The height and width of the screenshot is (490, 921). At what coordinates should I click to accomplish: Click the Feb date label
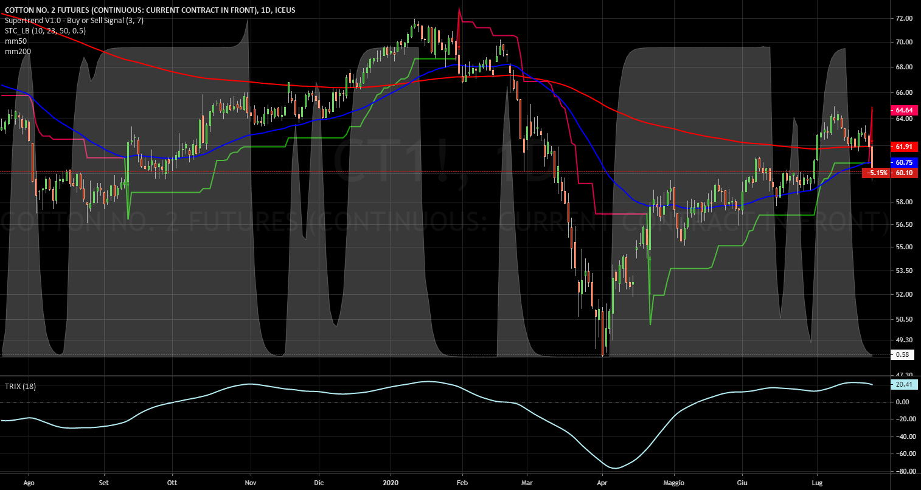tap(461, 483)
